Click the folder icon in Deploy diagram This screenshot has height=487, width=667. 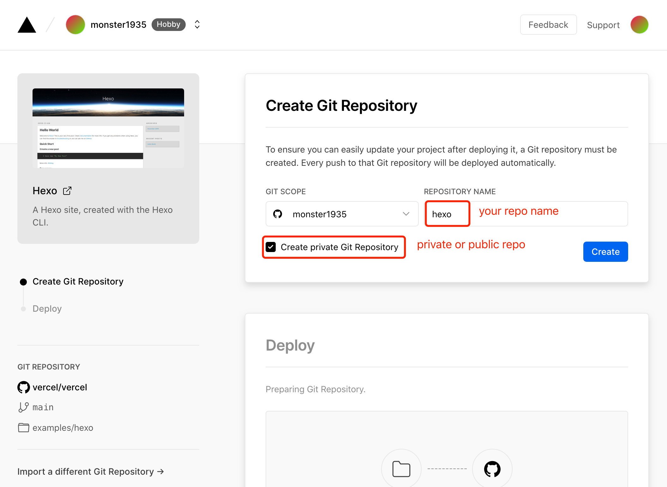click(x=401, y=469)
